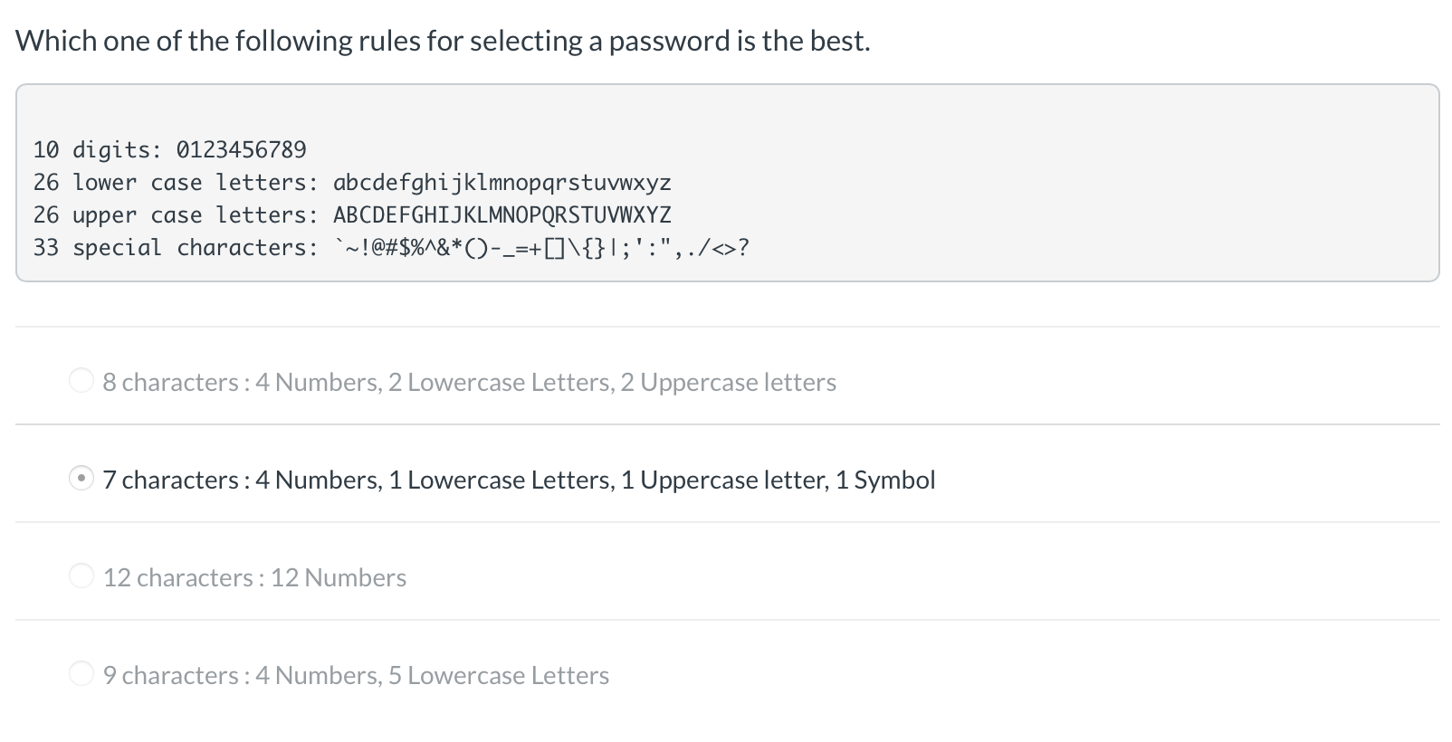Choose the "12 characters : 12 Numbers" radio button
Viewport: 1452px width, 742px height.
81,576
